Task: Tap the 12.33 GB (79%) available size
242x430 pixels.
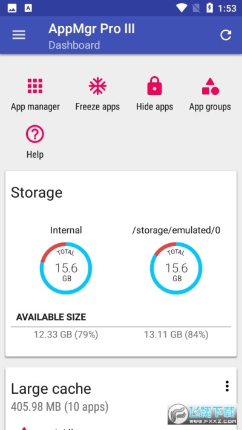Action: [66, 334]
